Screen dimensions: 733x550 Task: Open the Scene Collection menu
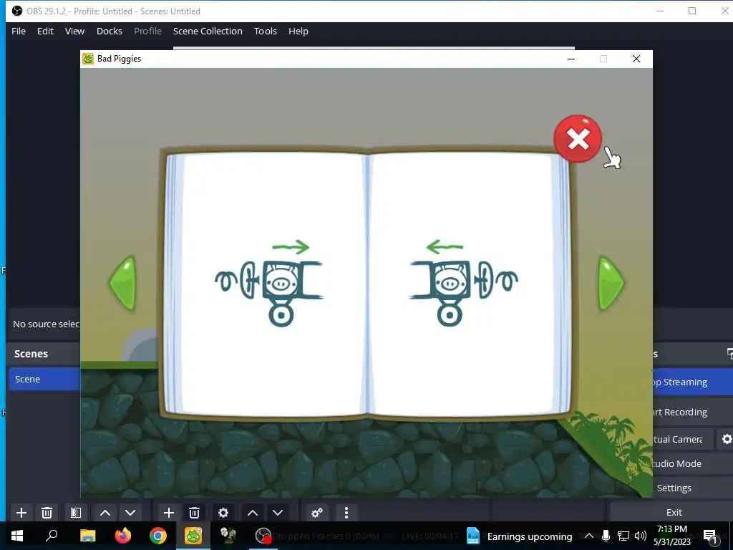[x=208, y=31]
